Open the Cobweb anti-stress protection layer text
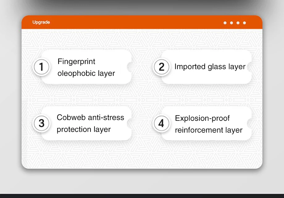This screenshot has height=198, width=284. coord(90,123)
